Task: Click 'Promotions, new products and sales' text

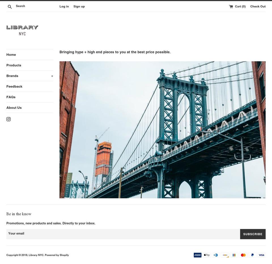Action: 51,223
